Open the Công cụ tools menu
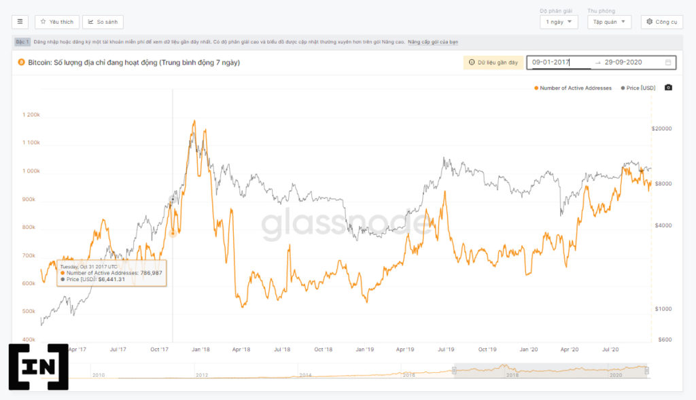Image resolution: width=696 pixels, height=400 pixels. pos(662,22)
